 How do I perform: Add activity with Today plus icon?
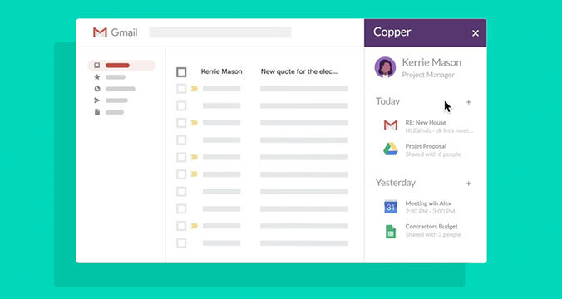coord(468,102)
